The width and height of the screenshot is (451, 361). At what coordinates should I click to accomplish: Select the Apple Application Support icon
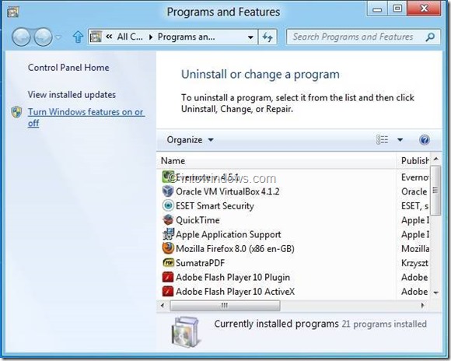click(168, 234)
